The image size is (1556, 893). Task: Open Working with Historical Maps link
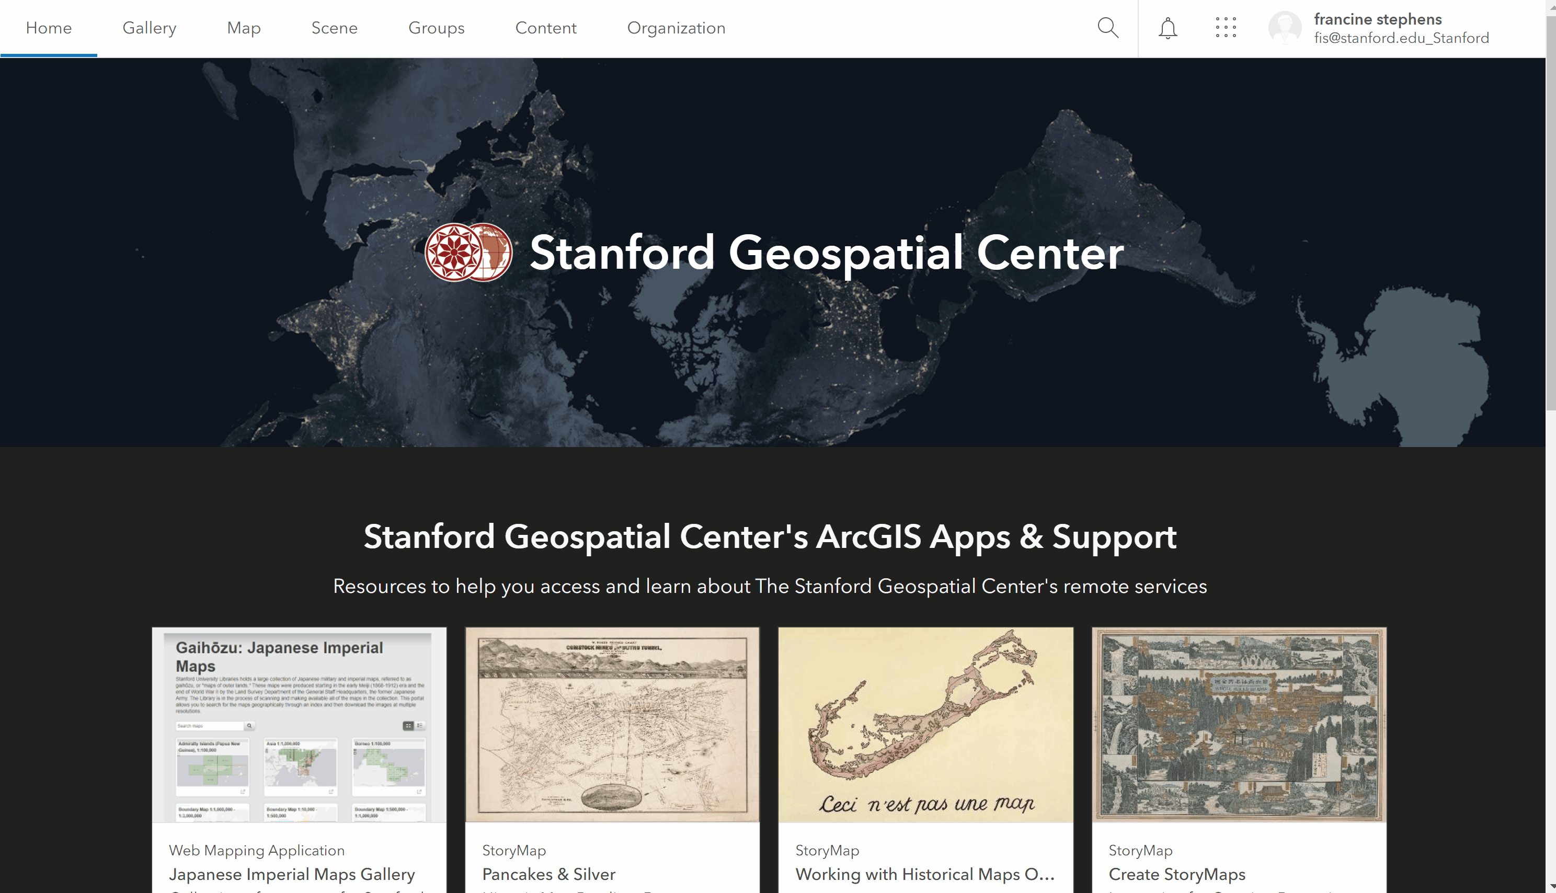pyautogui.click(x=924, y=873)
